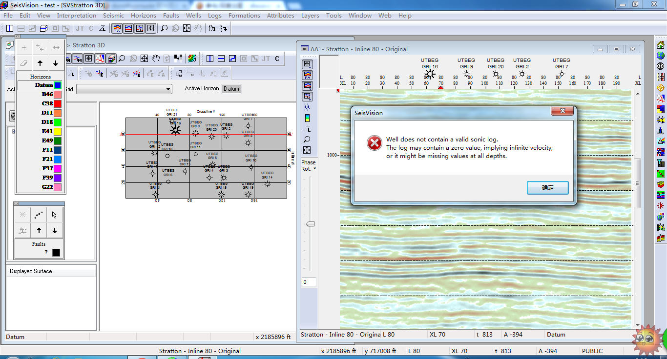This screenshot has height=359, width=667.
Task: Open the Horizons menu
Action: [144, 16]
